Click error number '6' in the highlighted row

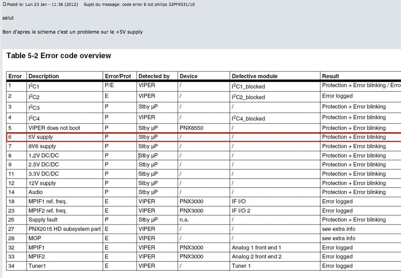click(x=10, y=137)
